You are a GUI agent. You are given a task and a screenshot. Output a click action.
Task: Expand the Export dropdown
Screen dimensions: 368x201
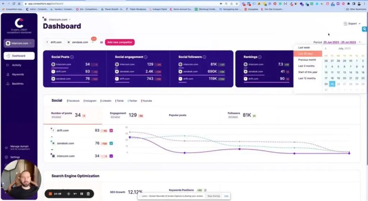click(x=352, y=24)
